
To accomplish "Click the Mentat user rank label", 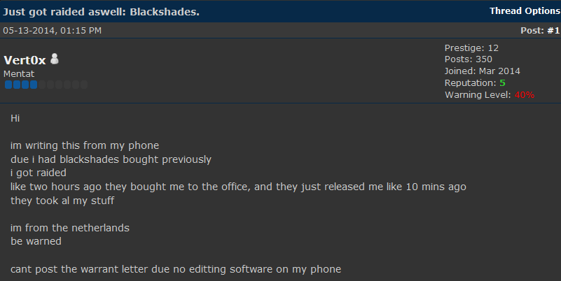I will (x=18, y=73).
